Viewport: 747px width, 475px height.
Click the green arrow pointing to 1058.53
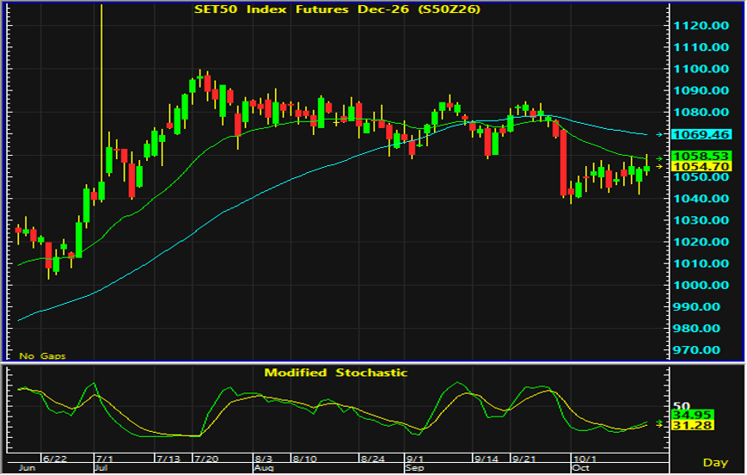pyautogui.click(x=660, y=158)
